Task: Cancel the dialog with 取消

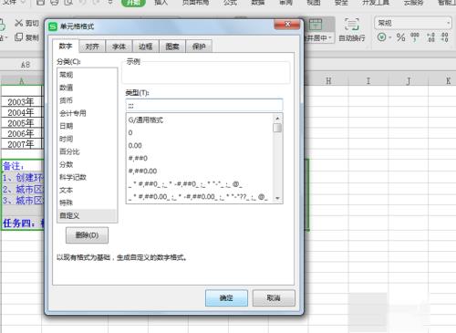Action: click(x=274, y=297)
